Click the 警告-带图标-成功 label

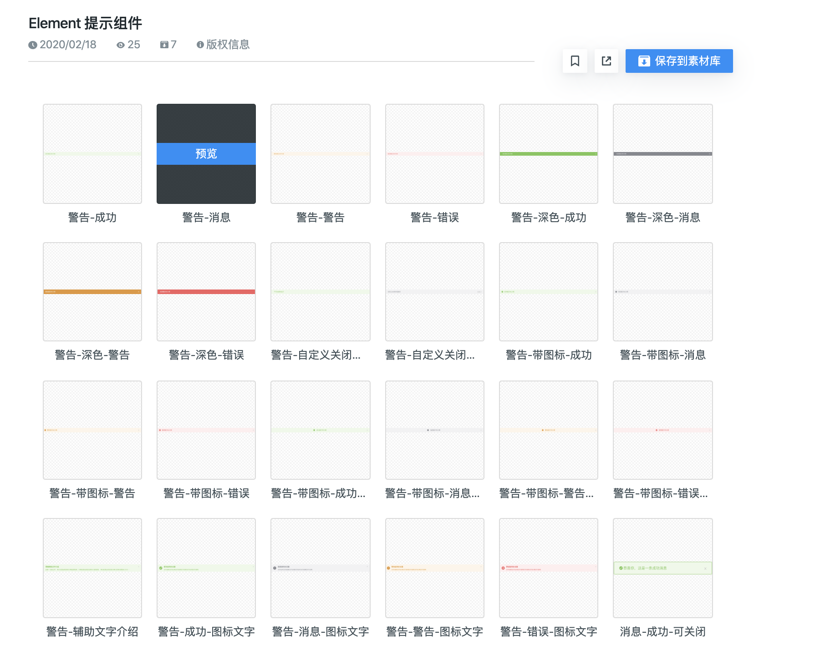(x=549, y=355)
